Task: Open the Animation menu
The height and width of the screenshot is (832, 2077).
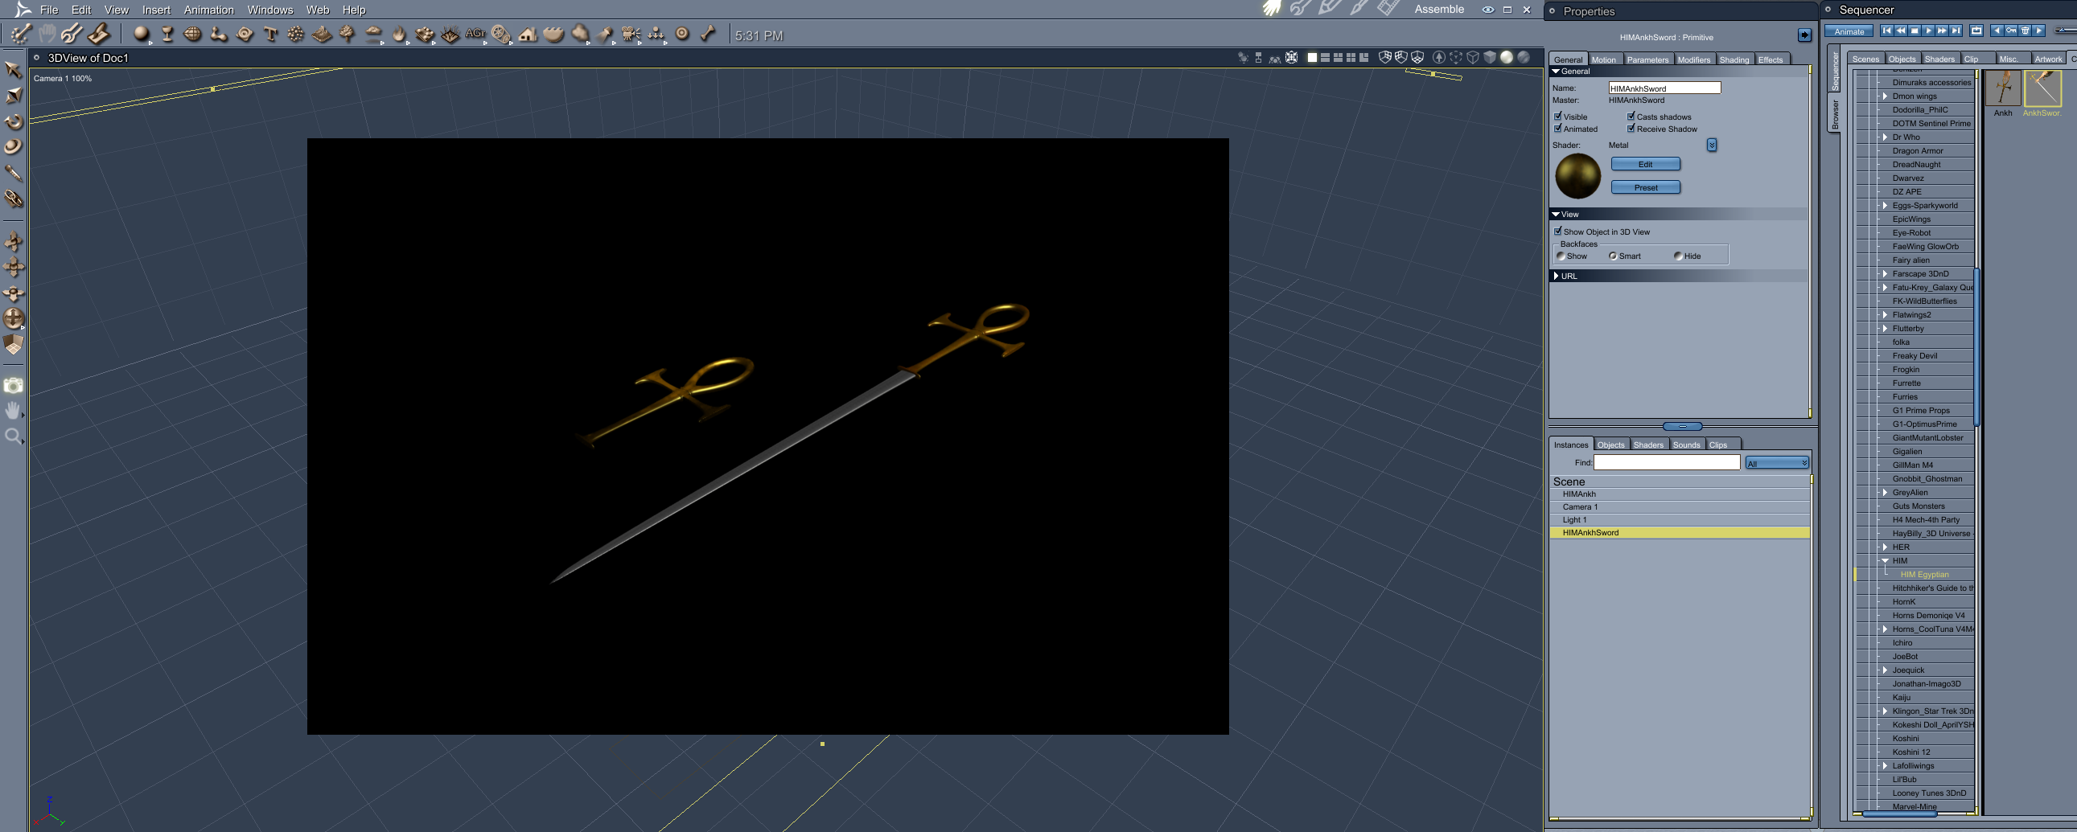Action: [209, 10]
